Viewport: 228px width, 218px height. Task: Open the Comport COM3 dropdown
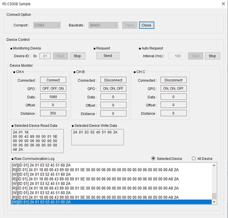tap(47, 25)
